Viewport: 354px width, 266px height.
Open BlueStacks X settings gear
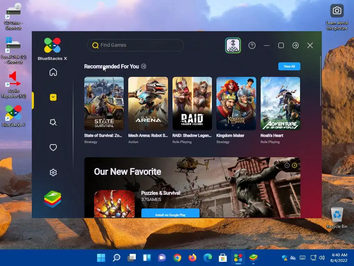point(53,172)
